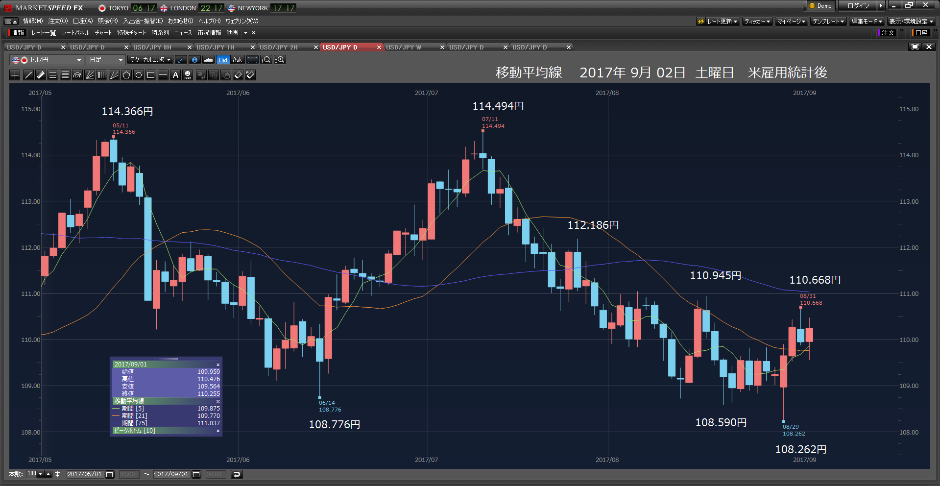Open the 注文(O) menu
This screenshot has width=940, height=486.
click(x=58, y=21)
